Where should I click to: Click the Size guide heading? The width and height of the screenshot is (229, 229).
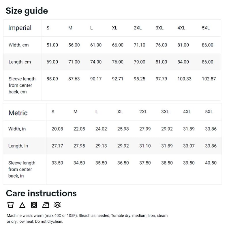point(27,11)
